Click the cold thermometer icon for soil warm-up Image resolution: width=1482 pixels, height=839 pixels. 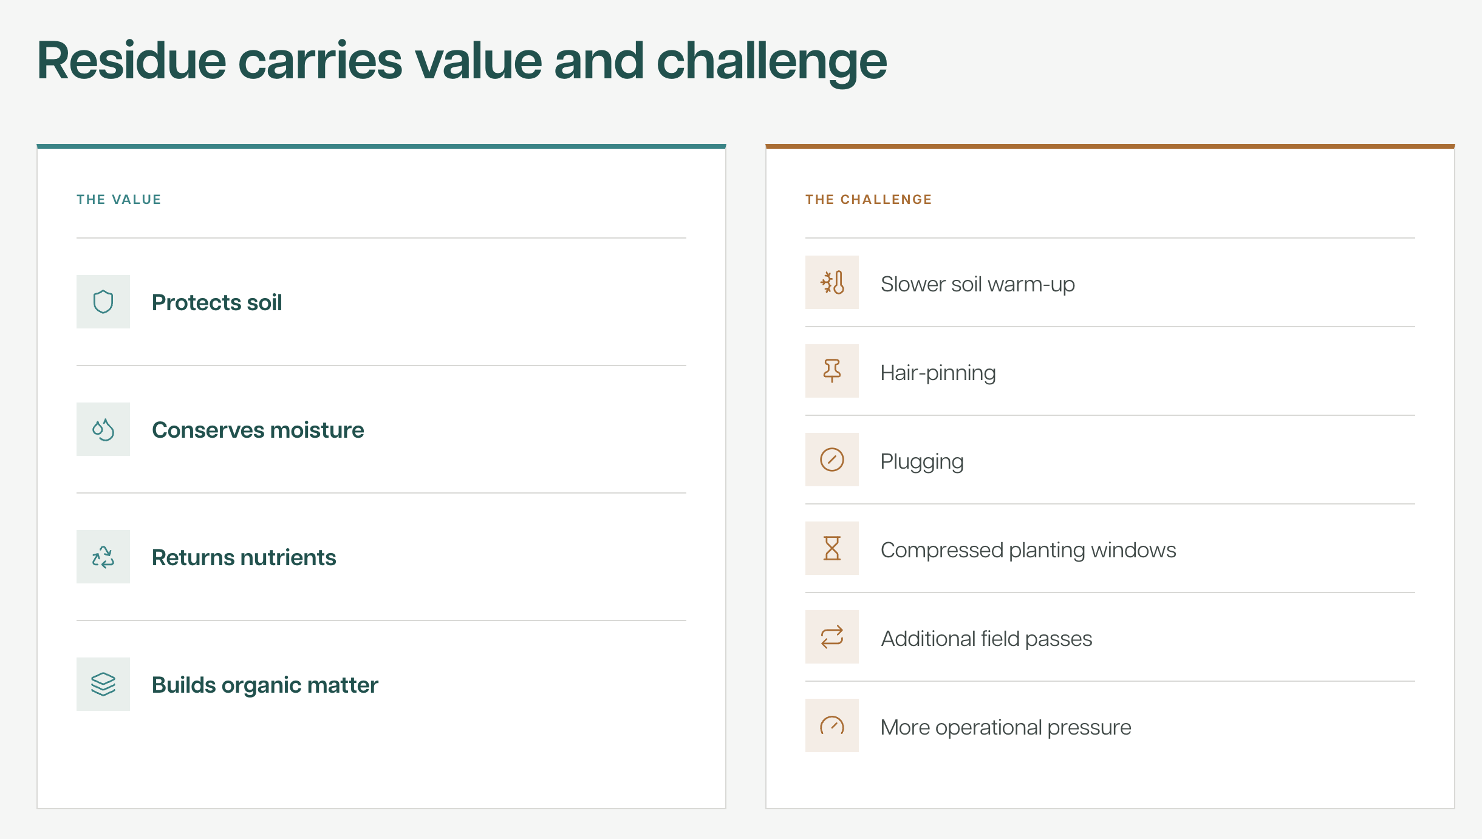click(832, 282)
